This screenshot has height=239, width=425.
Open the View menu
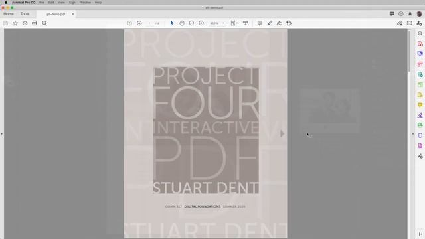coord(61,3)
